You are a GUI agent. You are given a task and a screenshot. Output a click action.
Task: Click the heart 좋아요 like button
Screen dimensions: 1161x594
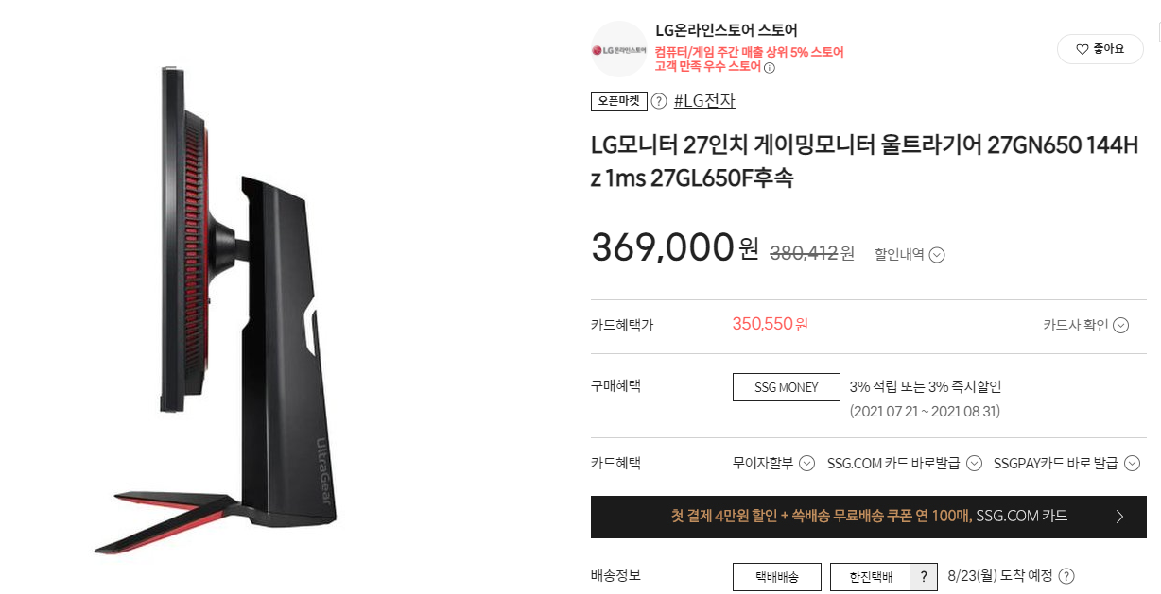click(x=1100, y=49)
